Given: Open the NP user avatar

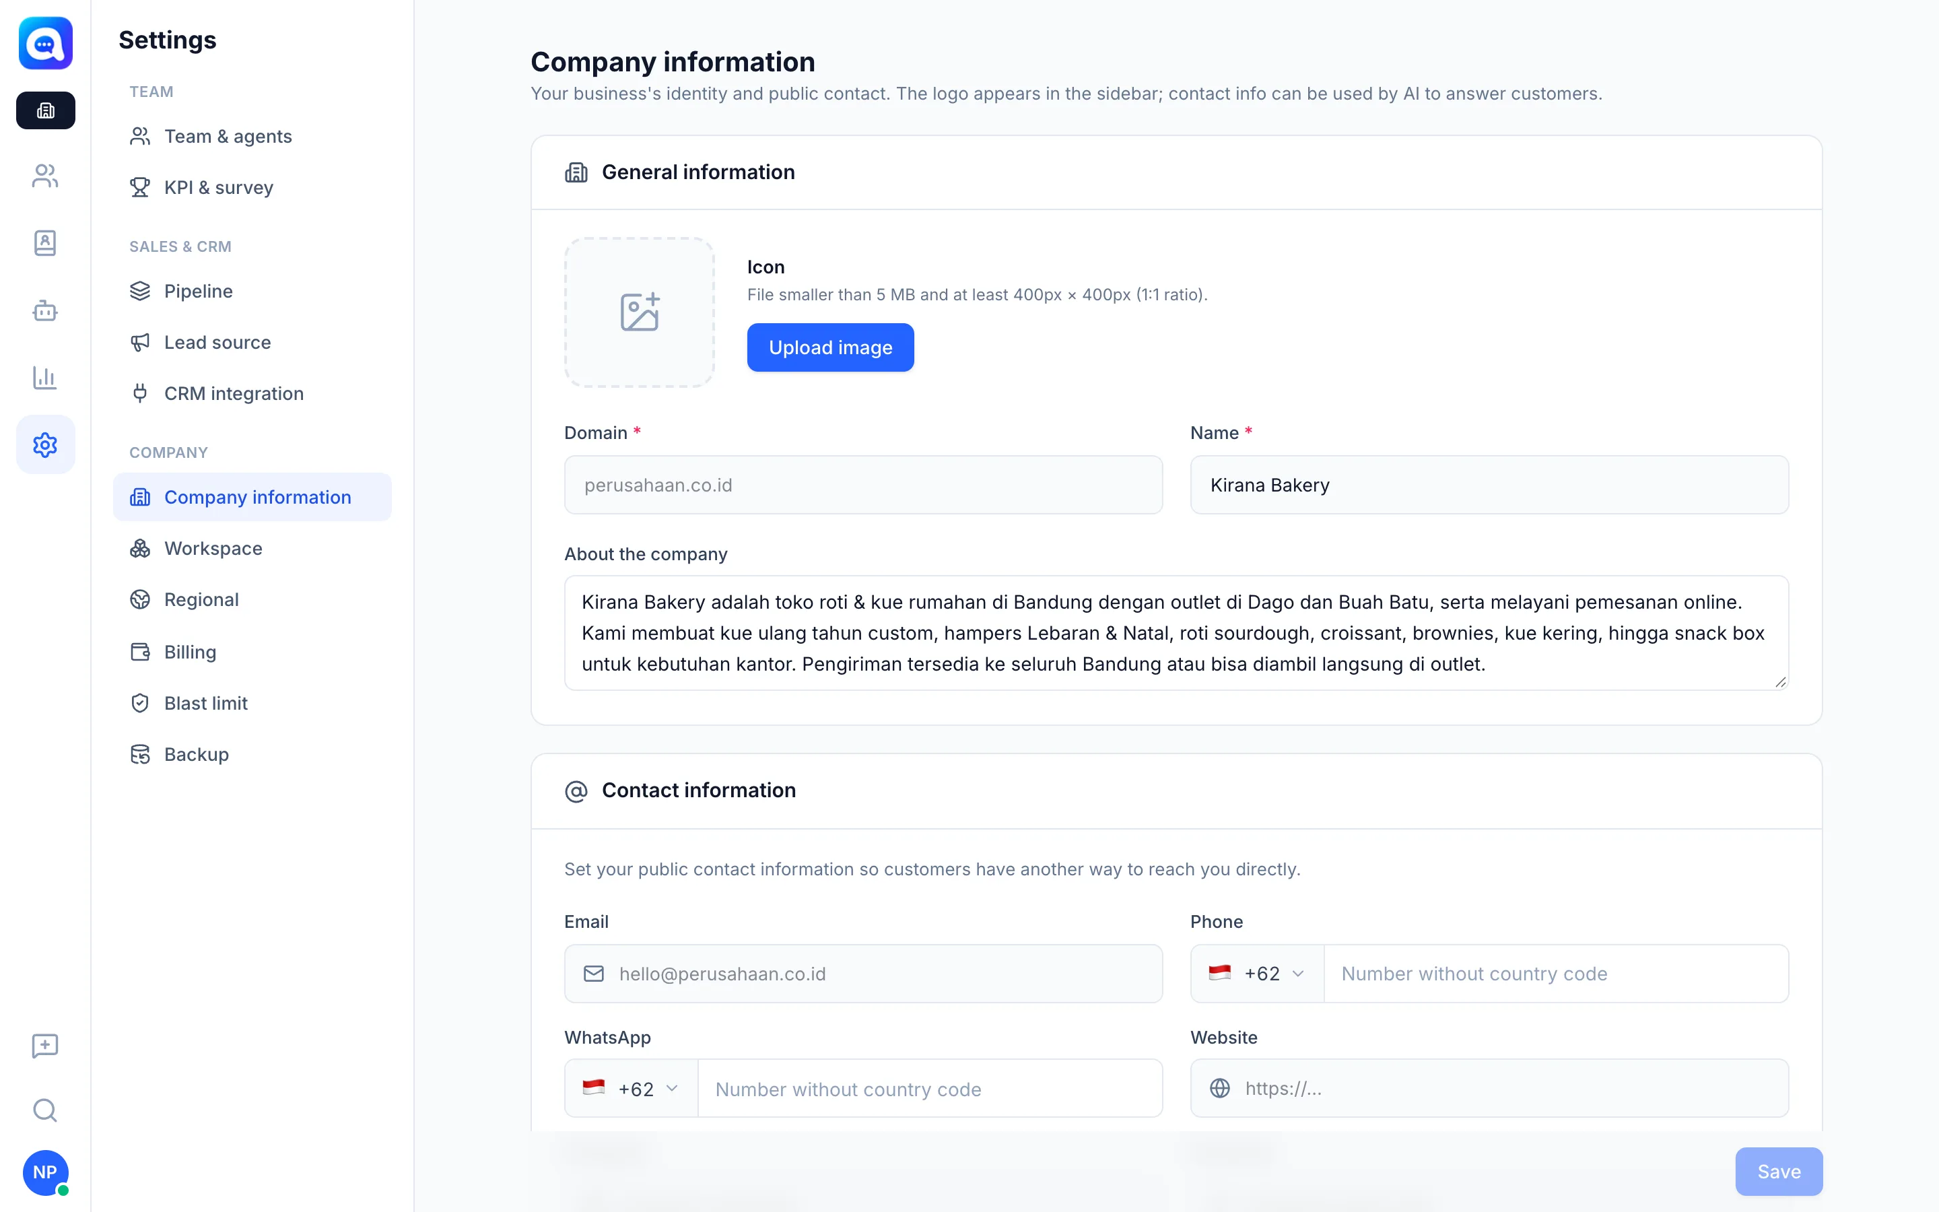Looking at the screenshot, I should tap(46, 1172).
